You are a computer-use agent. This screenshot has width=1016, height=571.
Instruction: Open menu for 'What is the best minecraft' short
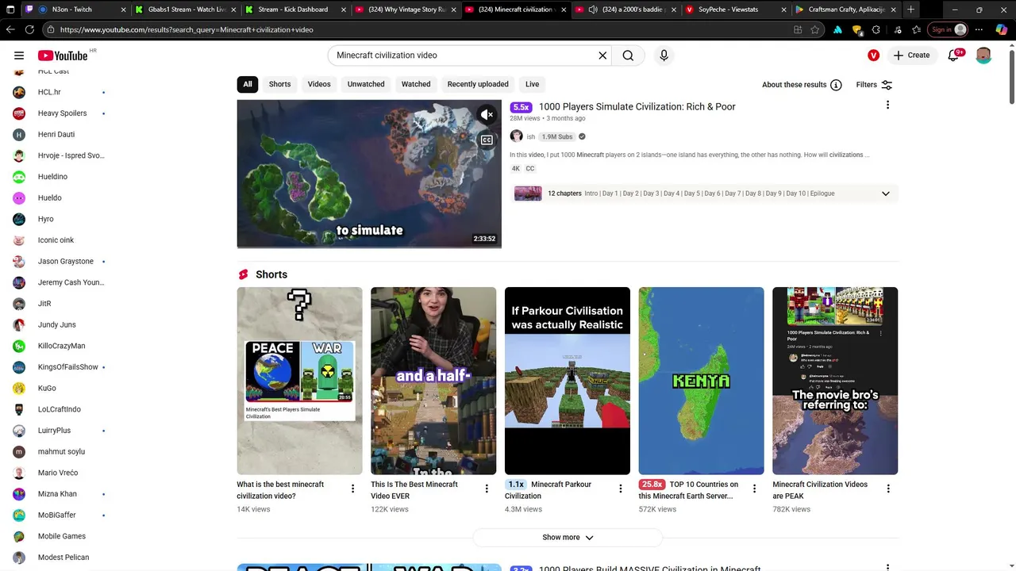click(353, 489)
